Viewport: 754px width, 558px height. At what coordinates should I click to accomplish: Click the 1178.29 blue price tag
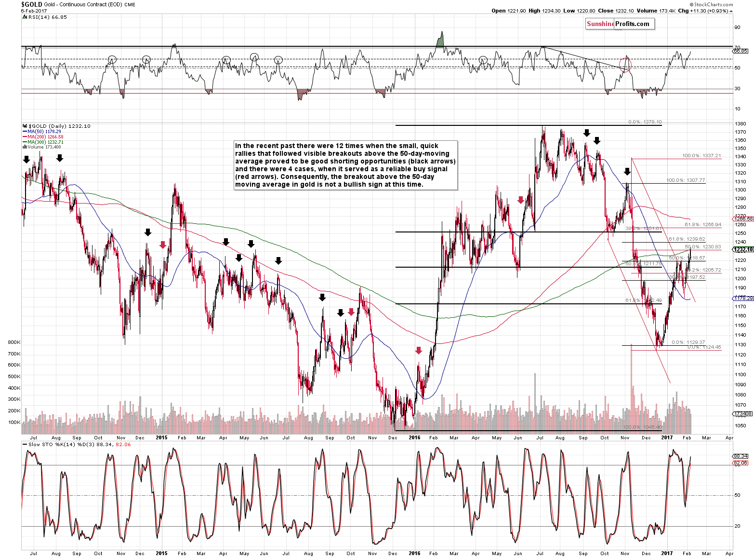(x=742, y=299)
